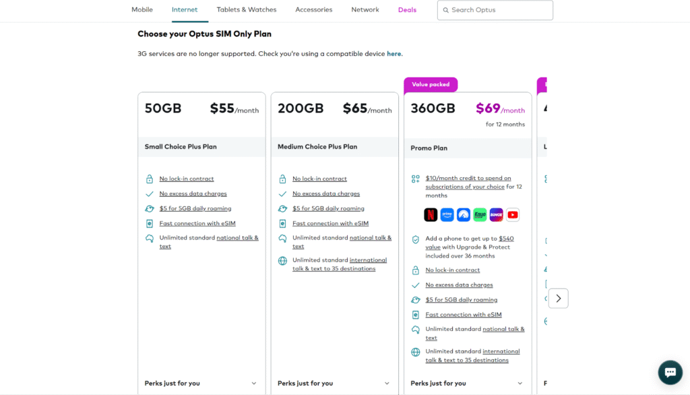Click the compatible device 'here' link

[394, 54]
